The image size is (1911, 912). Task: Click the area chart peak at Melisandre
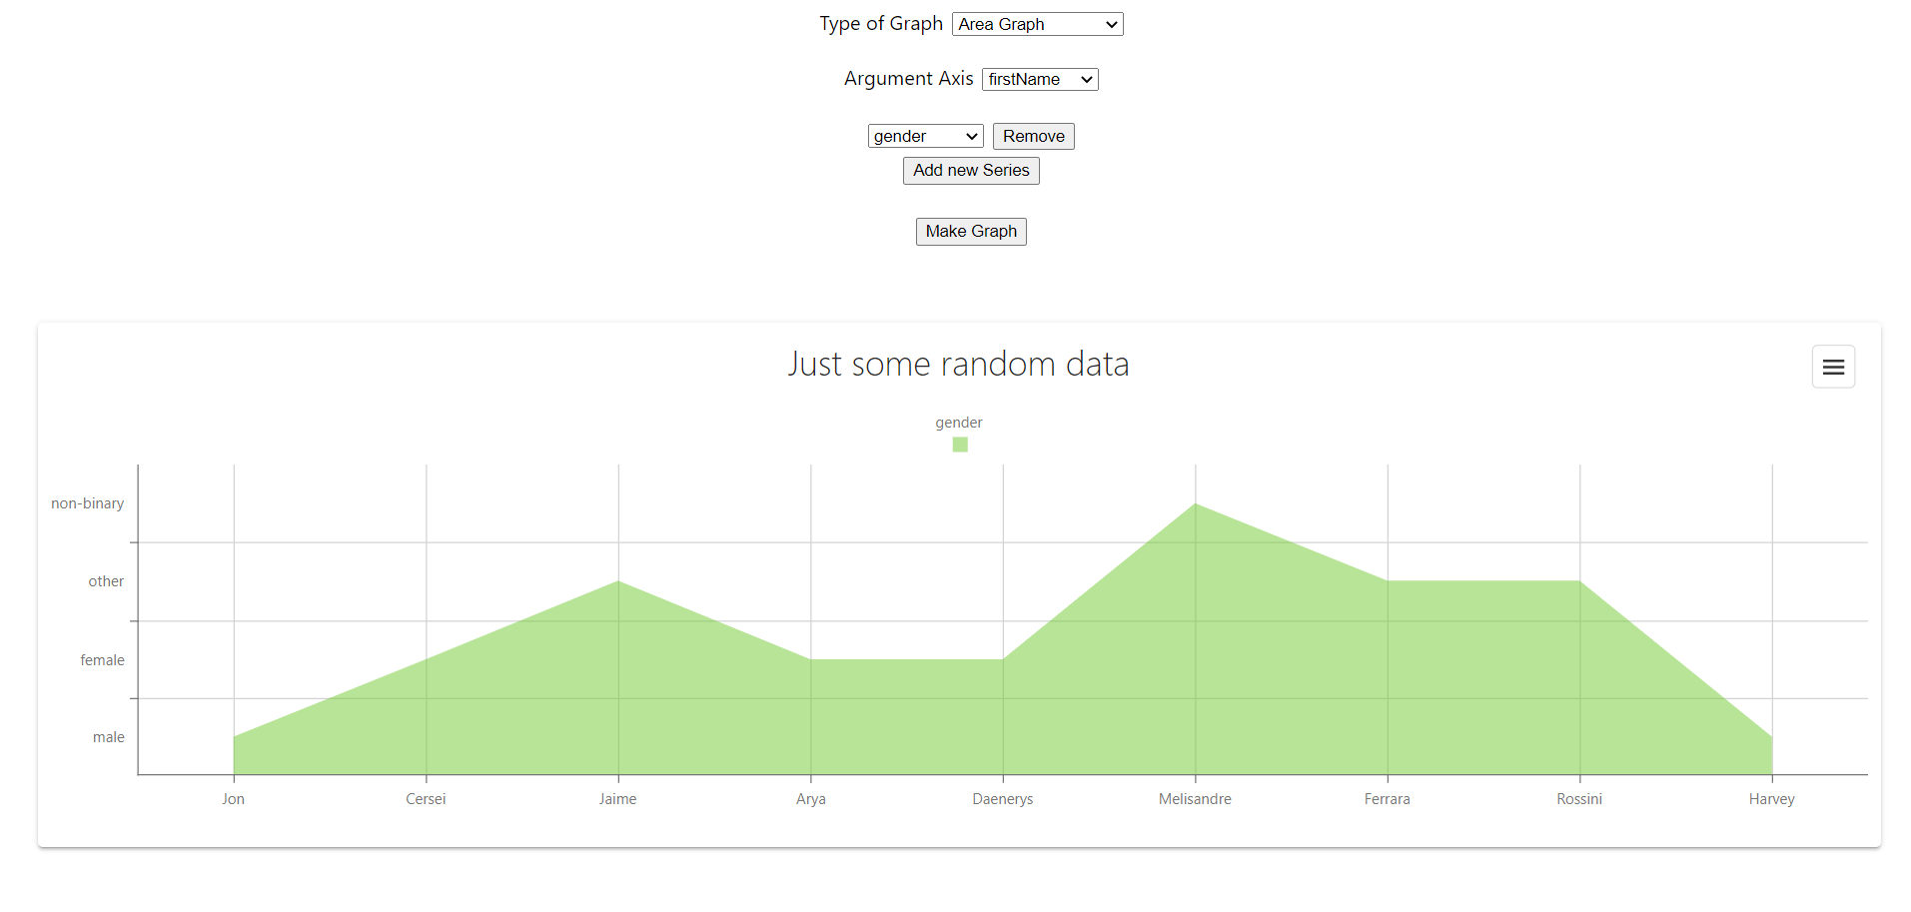point(1196,504)
